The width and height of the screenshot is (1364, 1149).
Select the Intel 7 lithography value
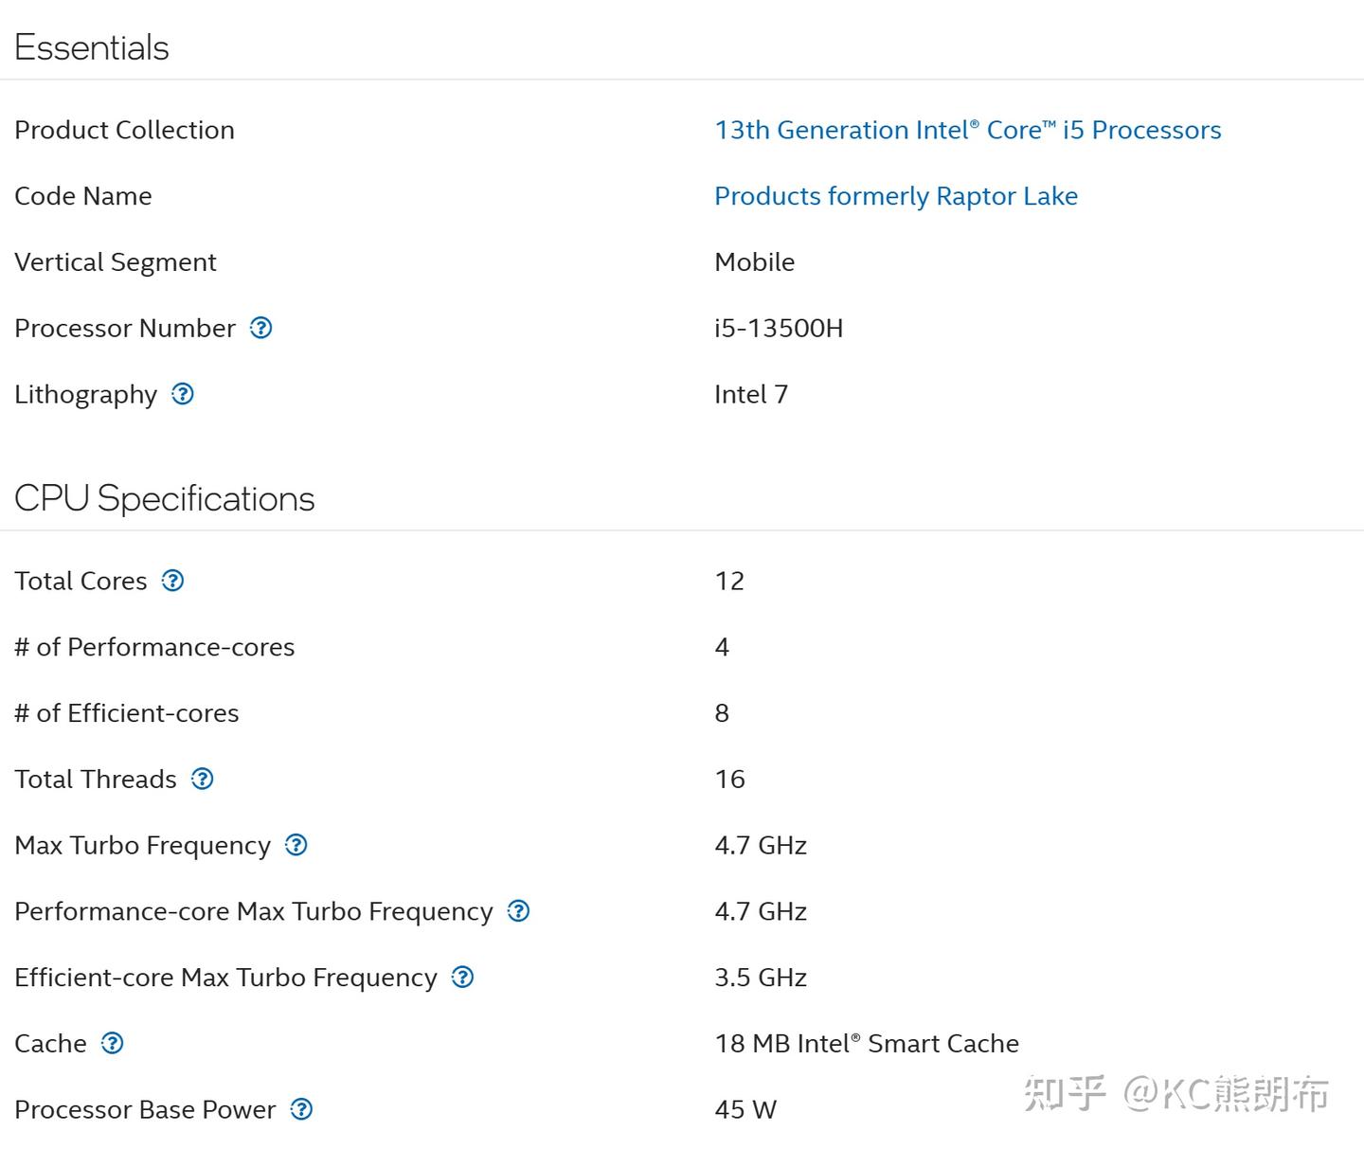point(751,394)
